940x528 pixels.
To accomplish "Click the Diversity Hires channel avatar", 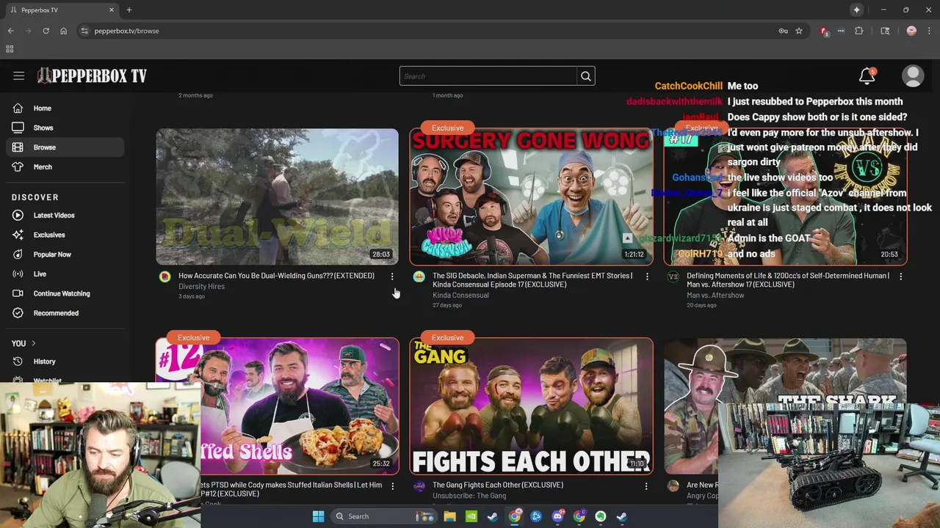I will tap(164, 276).
